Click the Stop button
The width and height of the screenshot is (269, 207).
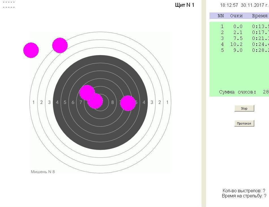[x=244, y=108]
